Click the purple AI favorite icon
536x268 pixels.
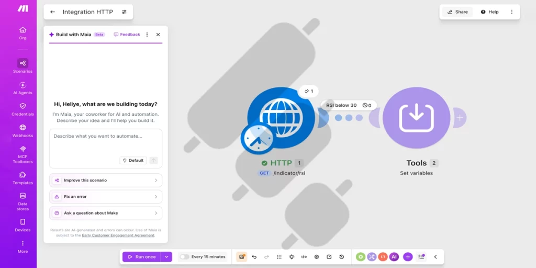coord(394,256)
